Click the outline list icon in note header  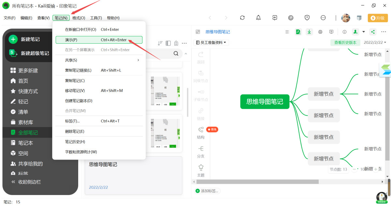[287, 32]
